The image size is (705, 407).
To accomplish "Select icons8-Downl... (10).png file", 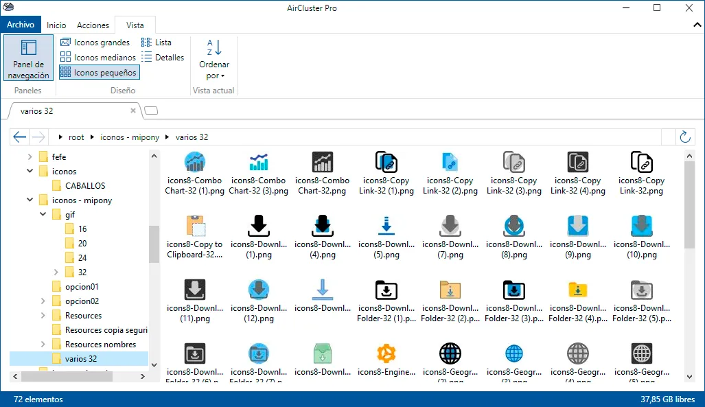I will 642,237.
